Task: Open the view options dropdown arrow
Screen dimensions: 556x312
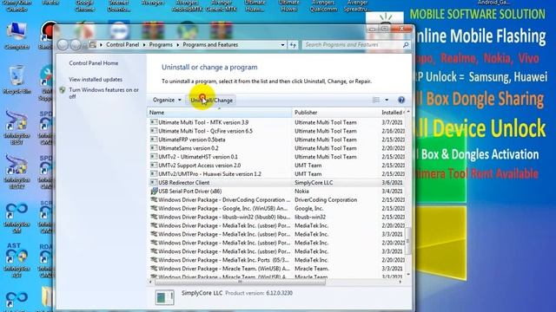Action: (387, 101)
